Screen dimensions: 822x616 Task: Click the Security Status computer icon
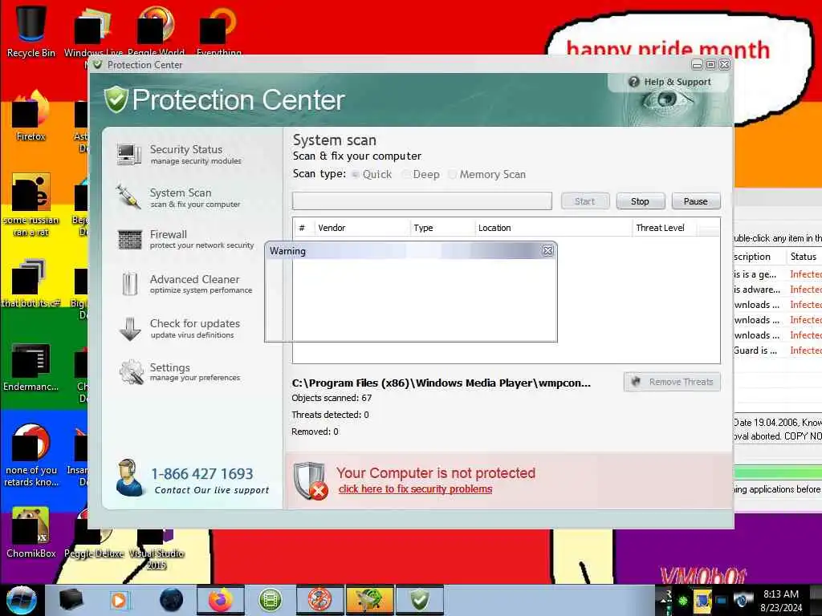pyautogui.click(x=129, y=155)
